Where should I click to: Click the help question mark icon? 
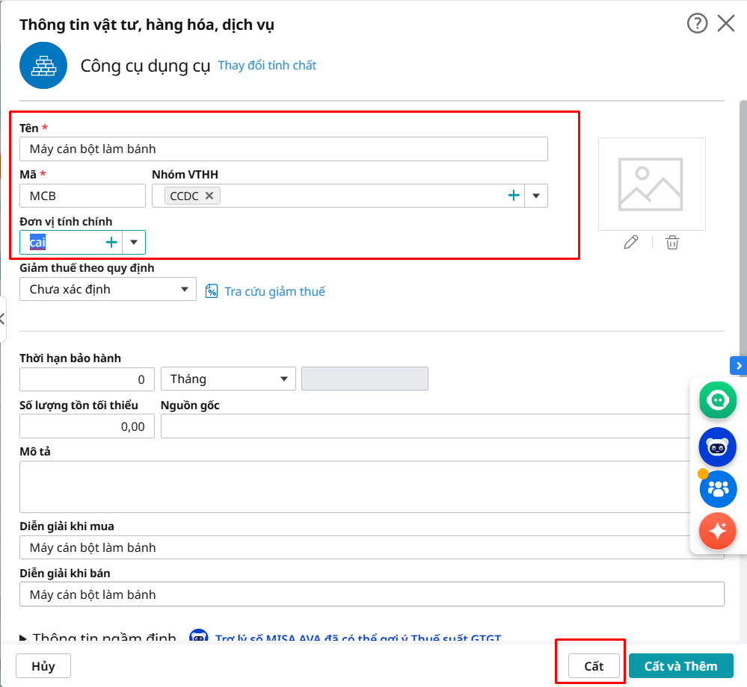[x=697, y=24]
